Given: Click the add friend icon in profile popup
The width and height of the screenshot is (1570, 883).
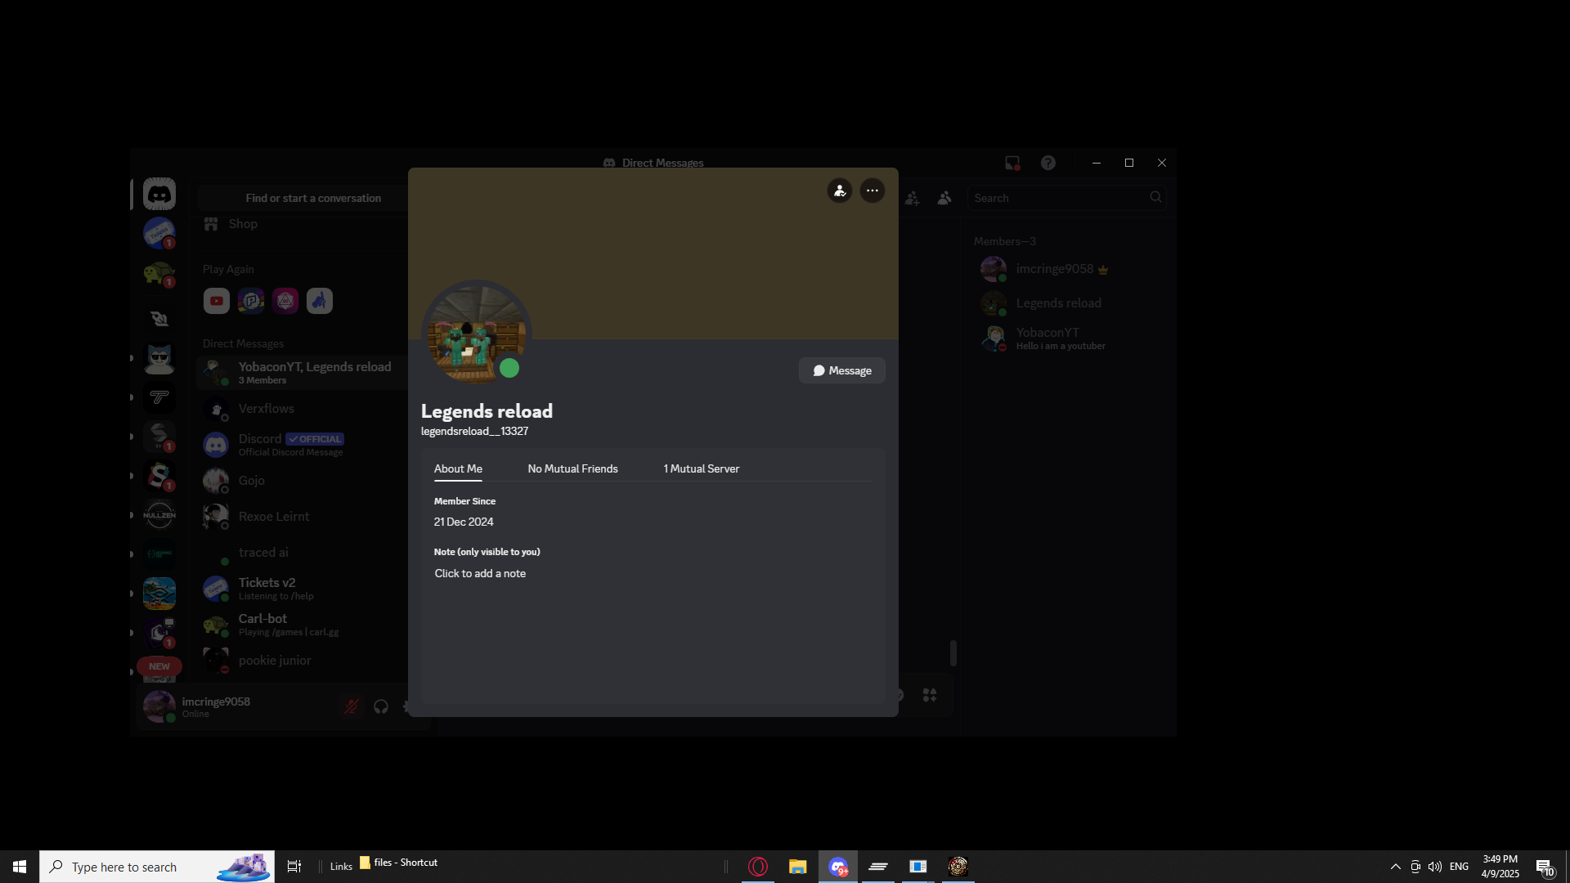Looking at the screenshot, I should click(x=840, y=191).
